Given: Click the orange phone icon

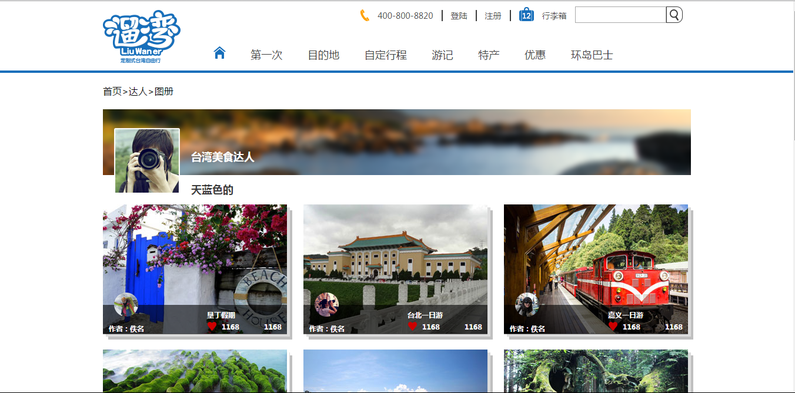Looking at the screenshot, I should coord(365,15).
